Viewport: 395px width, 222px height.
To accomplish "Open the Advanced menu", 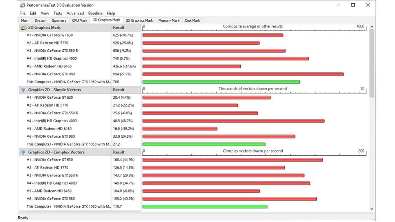I will [x=75, y=13].
